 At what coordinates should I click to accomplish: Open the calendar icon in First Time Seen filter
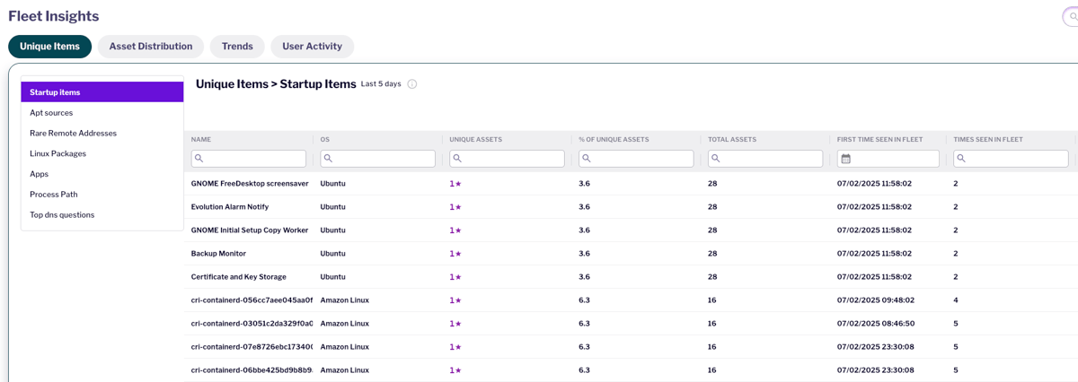click(x=846, y=159)
